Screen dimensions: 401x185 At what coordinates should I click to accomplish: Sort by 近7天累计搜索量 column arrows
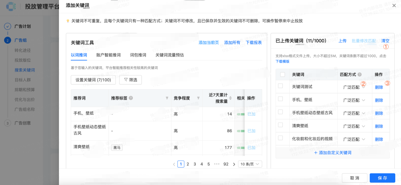(x=230, y=98)
